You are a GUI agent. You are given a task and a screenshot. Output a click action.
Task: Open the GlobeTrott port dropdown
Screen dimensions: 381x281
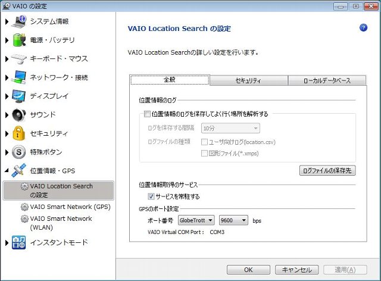point(196,220)
